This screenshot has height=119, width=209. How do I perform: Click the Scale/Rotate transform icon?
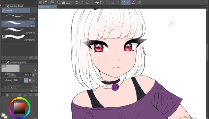[102, 2]
